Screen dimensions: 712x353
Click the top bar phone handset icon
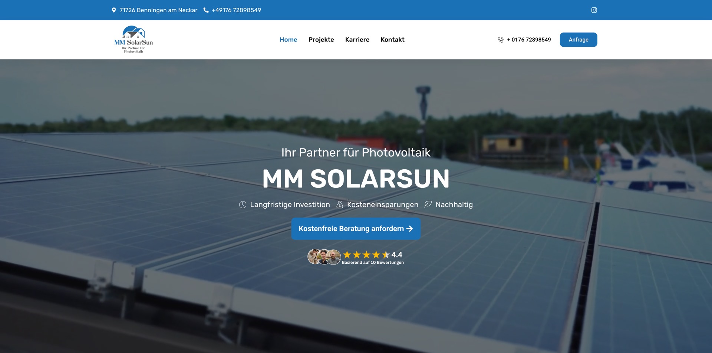[206, 10]
